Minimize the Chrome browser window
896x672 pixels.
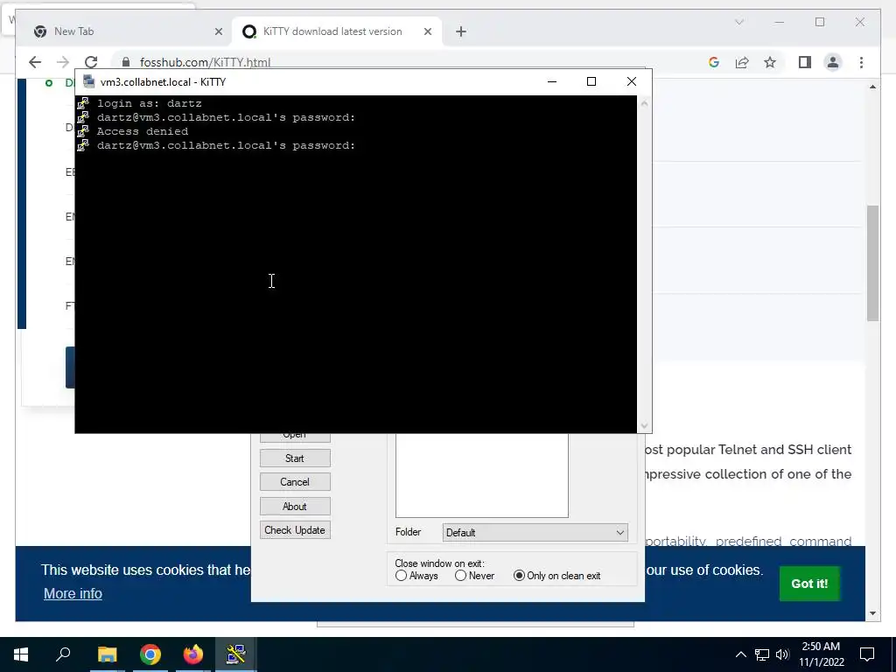[x=780, y=22]
